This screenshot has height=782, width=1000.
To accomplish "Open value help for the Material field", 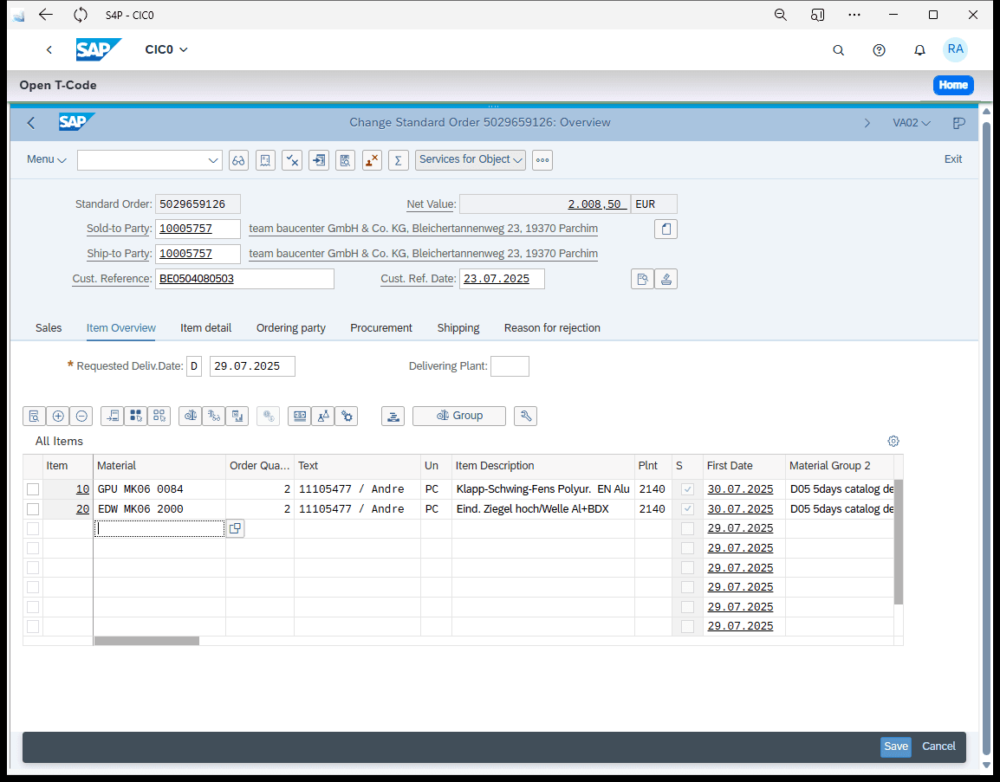I will coord(236,528).
